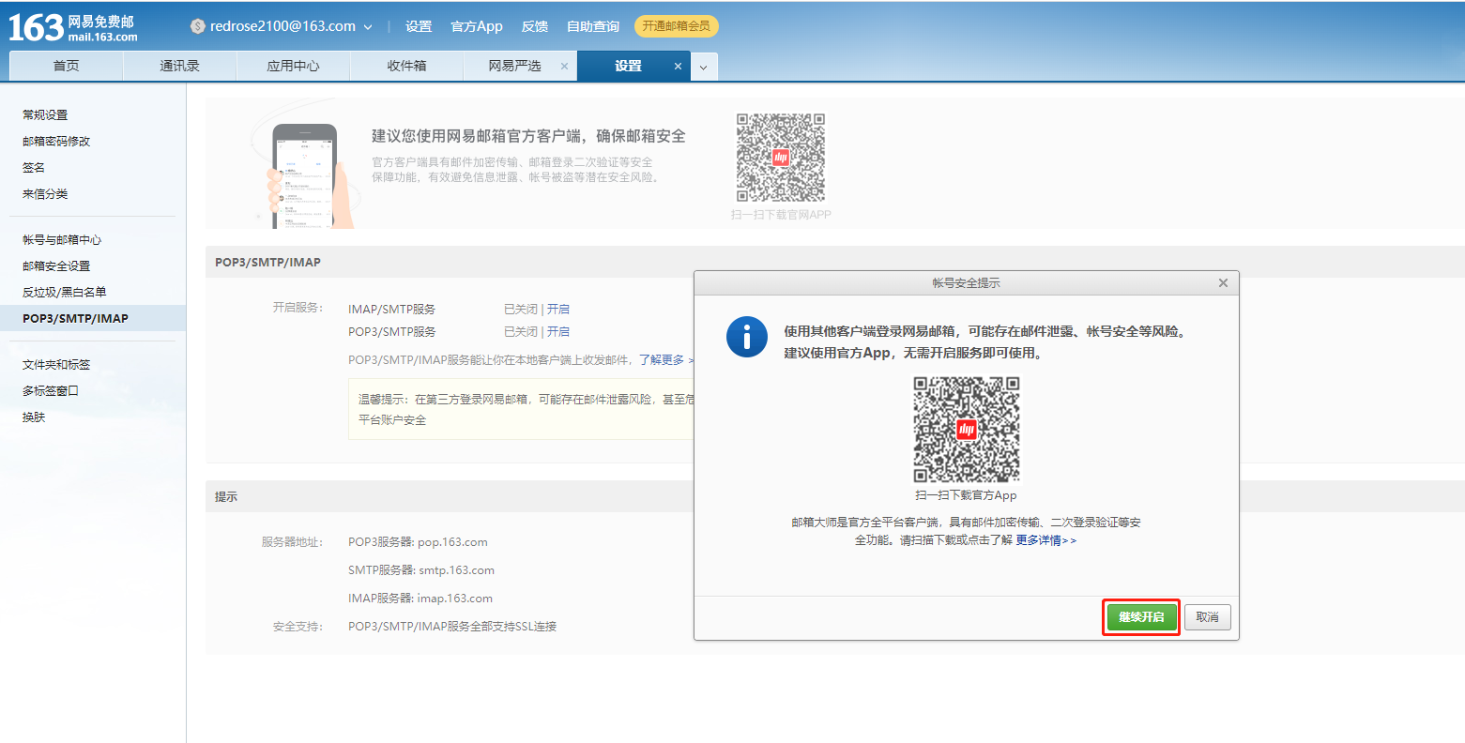Switch to the 收件箱 tab

pyautogui.click(x=406, y=67)
